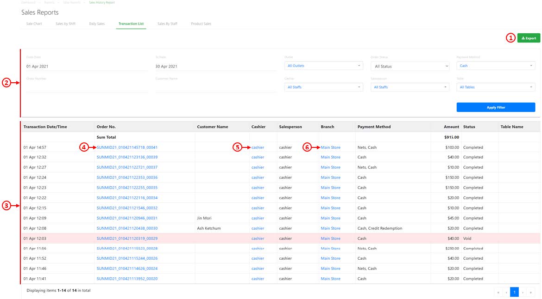Click the Main Store branch link
542x299 pixels.
coord(331,147)
